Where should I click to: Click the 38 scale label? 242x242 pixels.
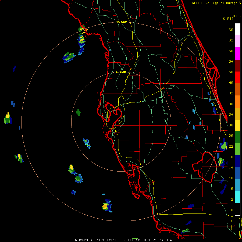pos(231,104)
